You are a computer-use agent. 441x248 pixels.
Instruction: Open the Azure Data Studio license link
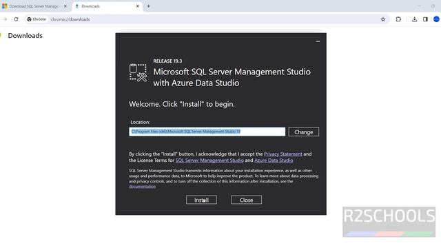coord(274,161)
